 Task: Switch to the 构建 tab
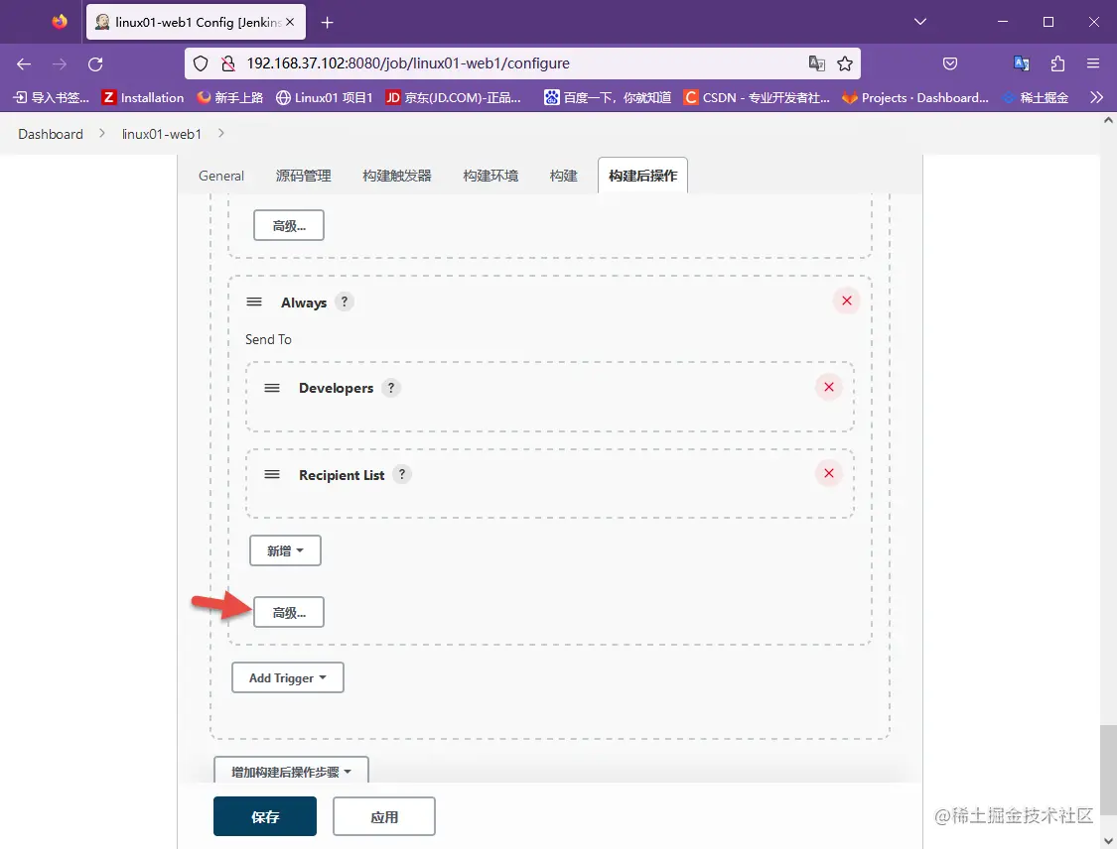click(x=564, y=176)
